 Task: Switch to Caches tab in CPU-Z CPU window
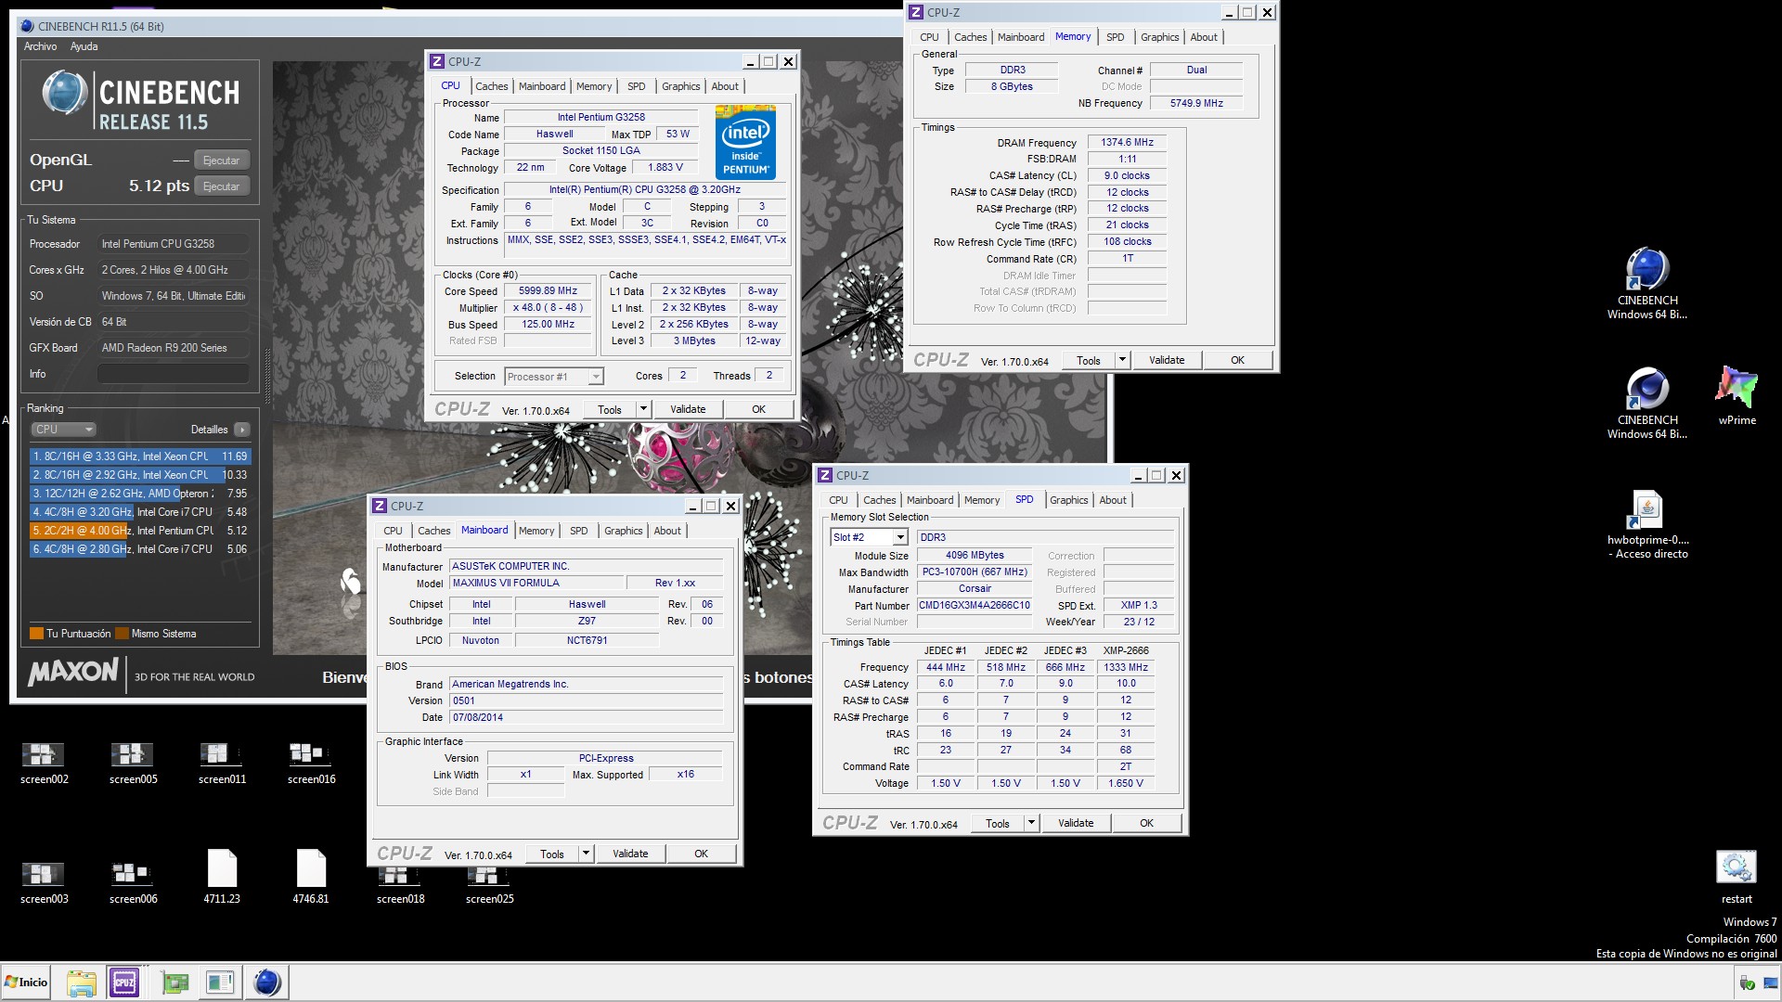tap(492, 86)
